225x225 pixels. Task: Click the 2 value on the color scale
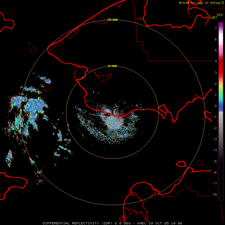point(216,84)
